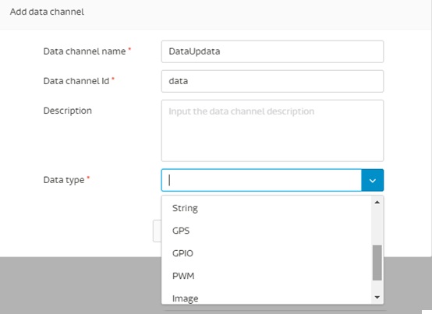
Task: Click the Data type label
Action: (x=64, y=180)
